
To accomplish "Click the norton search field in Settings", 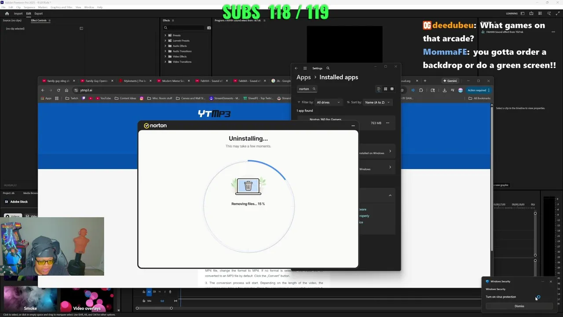I will point(307,89).
